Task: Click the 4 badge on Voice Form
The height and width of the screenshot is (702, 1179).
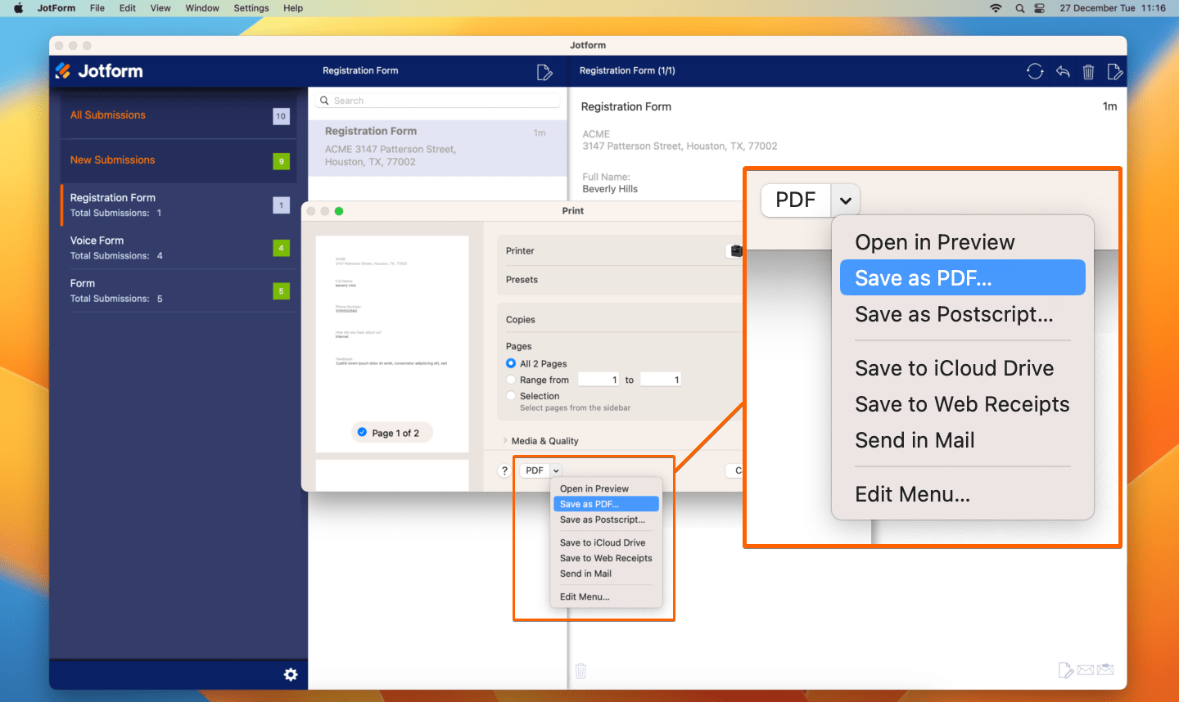Action: [x=281, y=248]
